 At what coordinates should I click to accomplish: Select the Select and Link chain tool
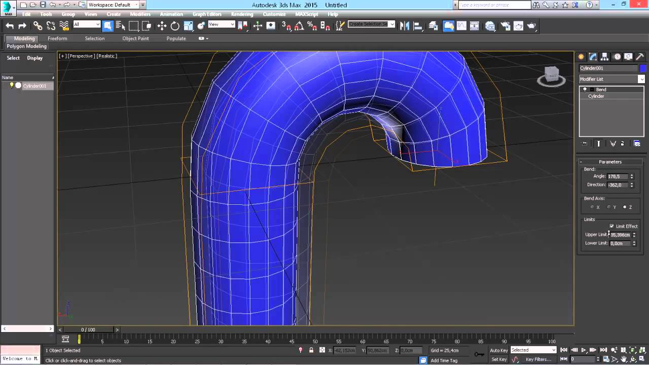(x=38, y=26)
